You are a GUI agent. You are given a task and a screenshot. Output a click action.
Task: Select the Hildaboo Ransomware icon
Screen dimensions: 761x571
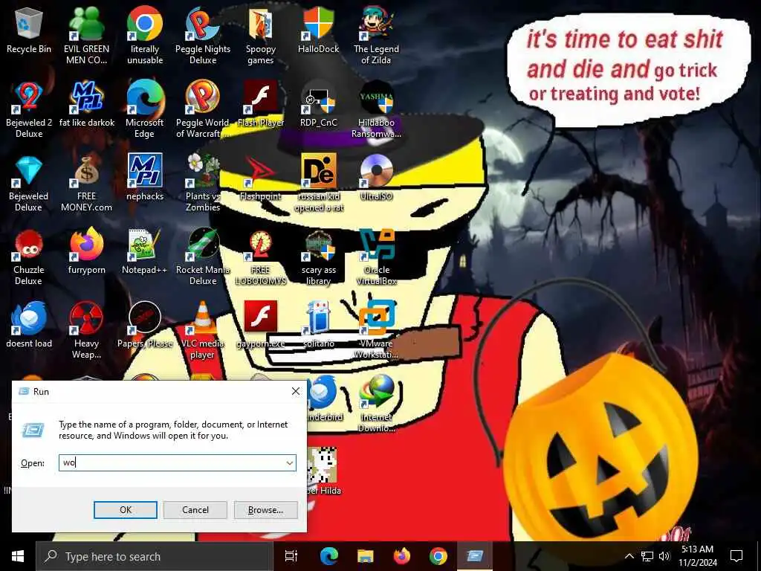(376, 110)
